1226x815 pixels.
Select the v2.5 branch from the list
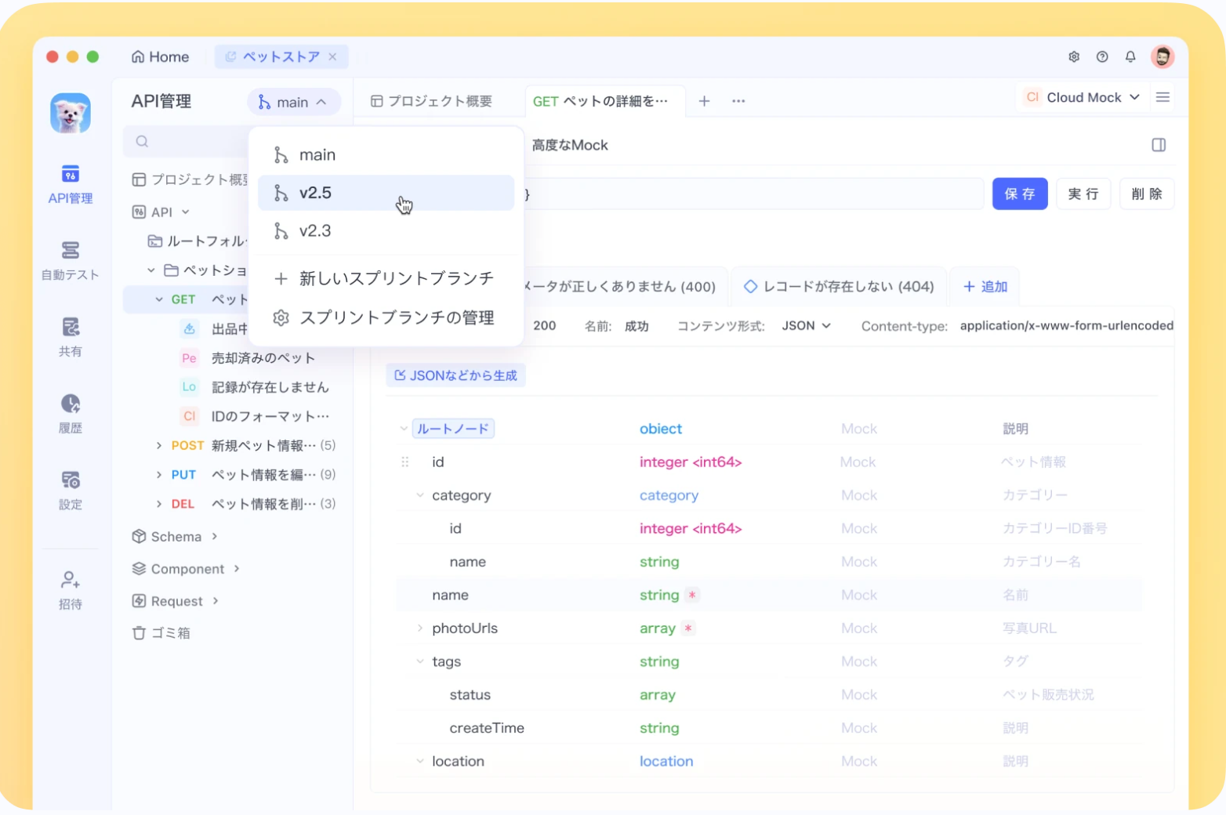click(x=316, y=193)
